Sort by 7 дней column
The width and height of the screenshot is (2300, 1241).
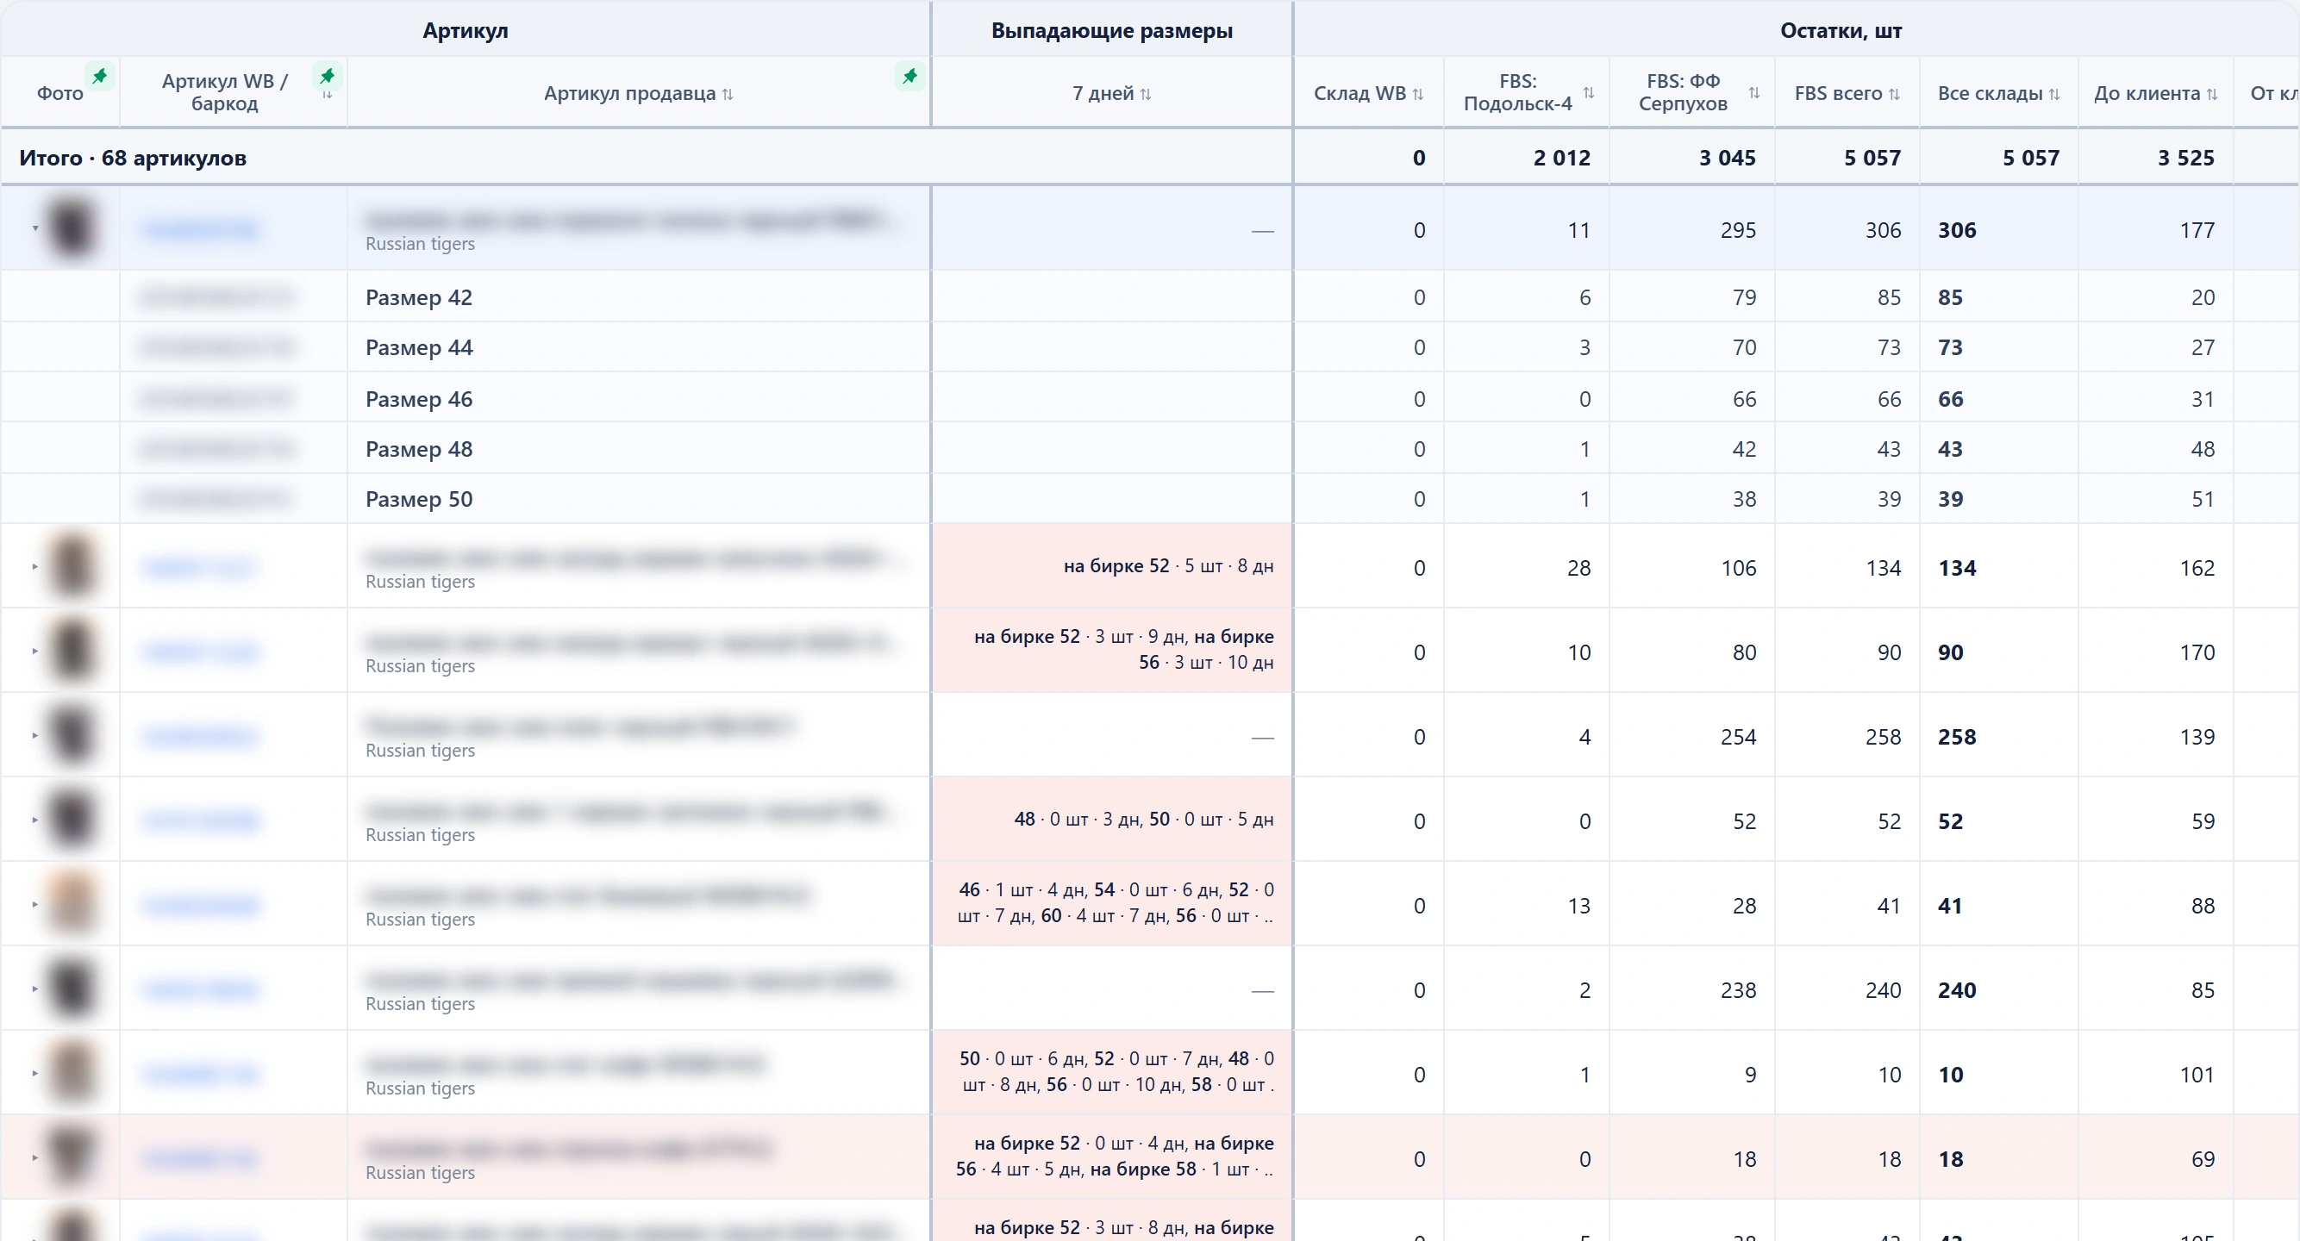click(x=1146, y=94)
